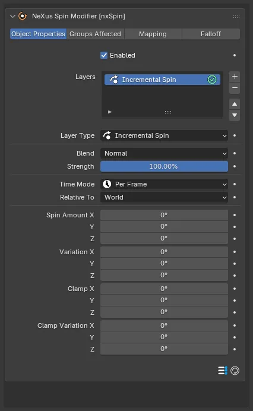Animate the Clamp X dot

tap(235, 289)
